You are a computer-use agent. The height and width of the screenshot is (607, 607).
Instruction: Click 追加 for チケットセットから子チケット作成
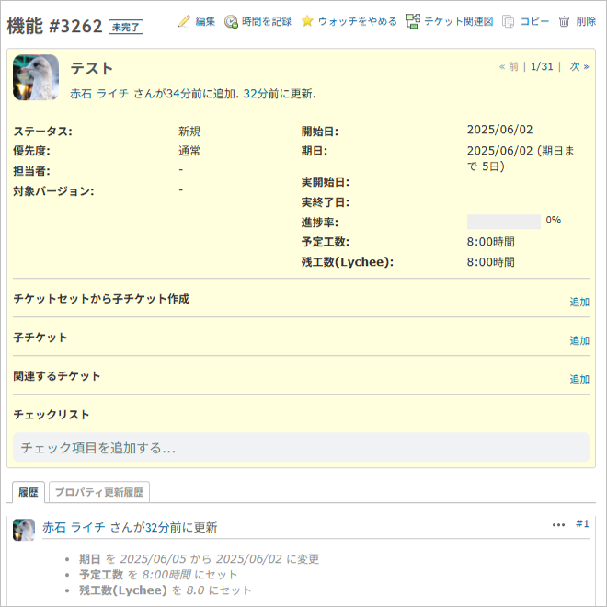click(x=579, y=302)
